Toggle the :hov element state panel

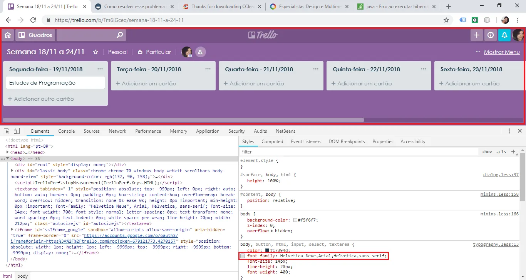point(487,152)
